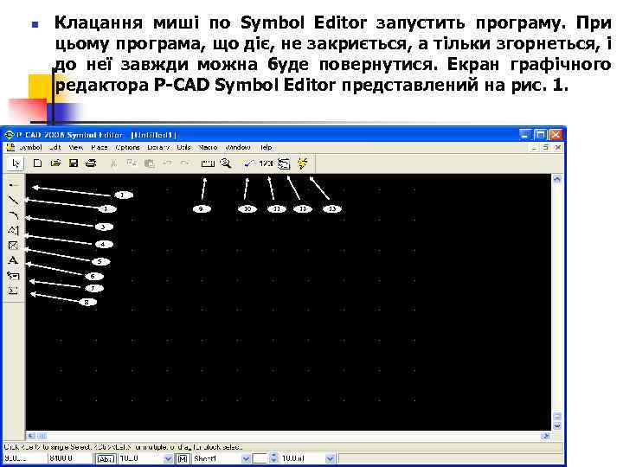623x467 pixels.
Task: Open the Options menu
Action: 127,147
